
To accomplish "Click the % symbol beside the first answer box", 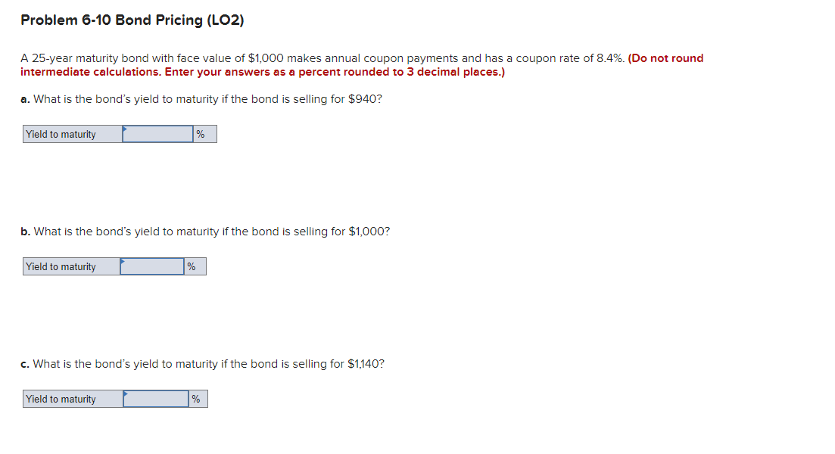I will click(x=201, y=134).
